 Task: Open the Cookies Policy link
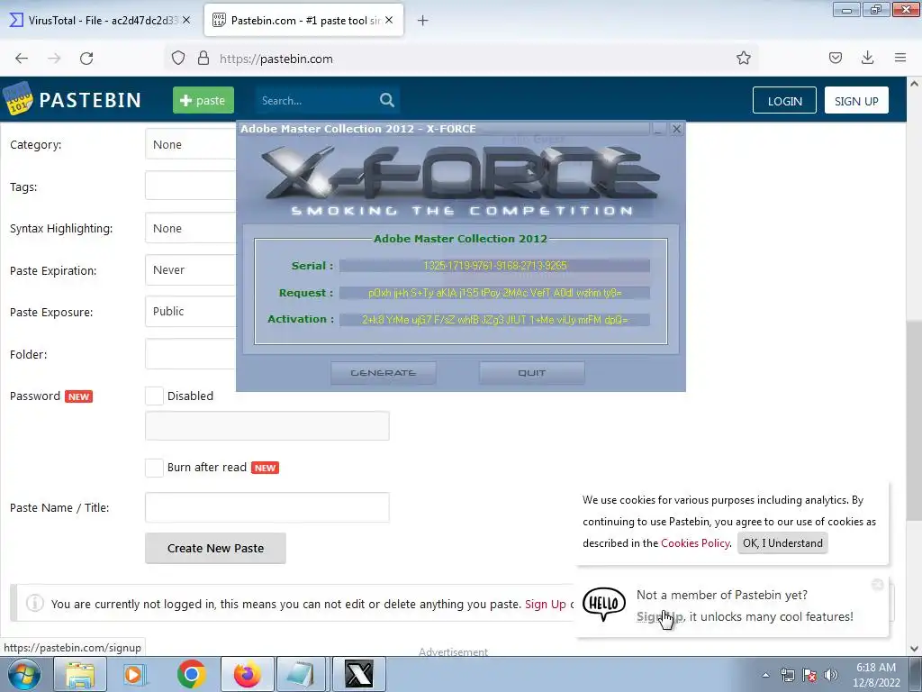click(695, 543)
